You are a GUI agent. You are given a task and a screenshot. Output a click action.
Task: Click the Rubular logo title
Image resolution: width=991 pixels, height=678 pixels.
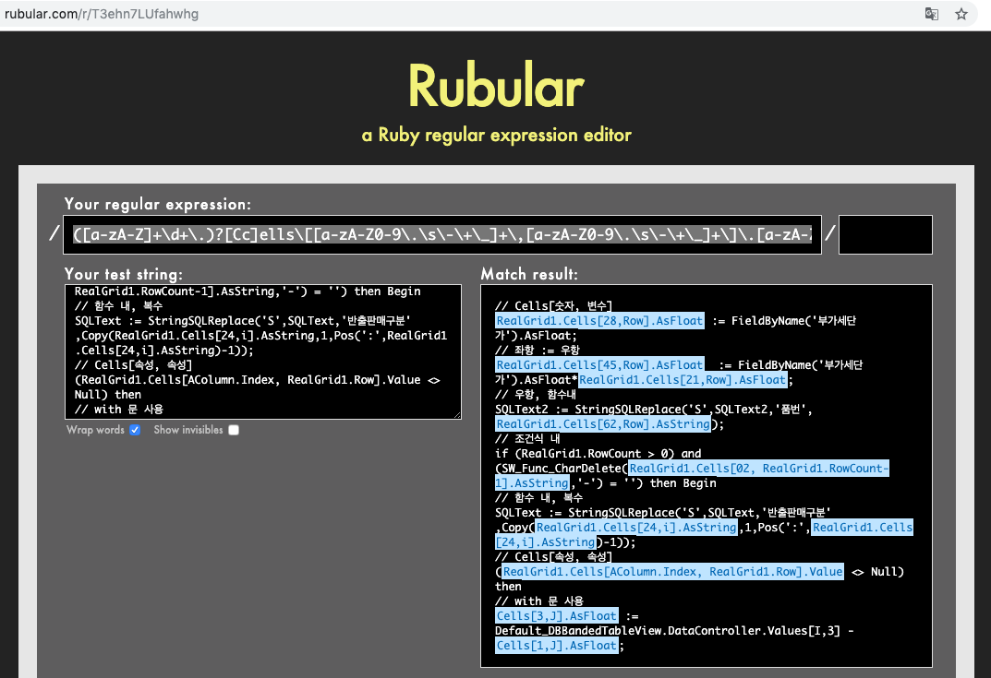click(x=496, y=86)
